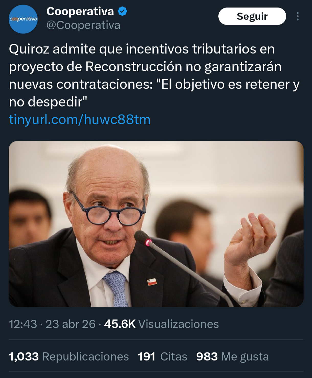Open the 12:43 timestamp
This screenshot has width=312, height=378.
coord(23,324)
